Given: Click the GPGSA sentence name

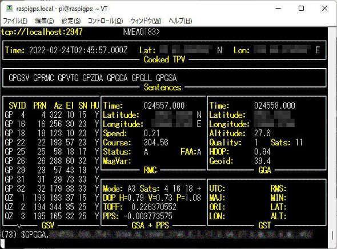Looking at the screenshot, I should [x=166, y=78].
